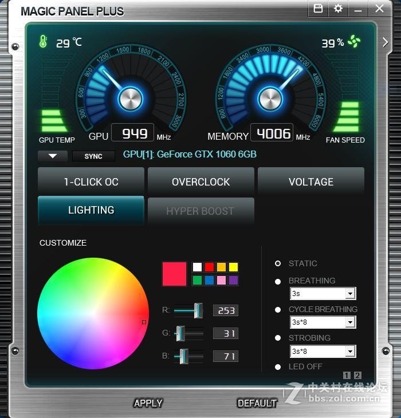This screenshot has height=418, width=401.
Task: Click the GeForce GTX 1060 6GB label
Action: click(x=190, y=155)
